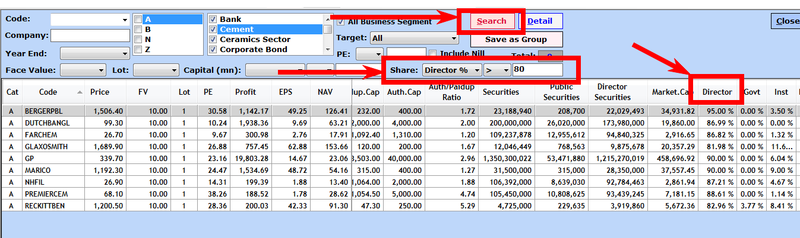Toggle the All Business Segment checkbox

(x=341, y=22)
